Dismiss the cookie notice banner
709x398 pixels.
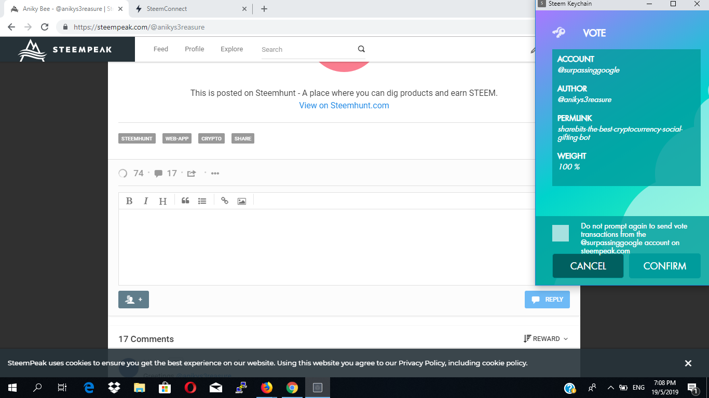coord(688,363)
